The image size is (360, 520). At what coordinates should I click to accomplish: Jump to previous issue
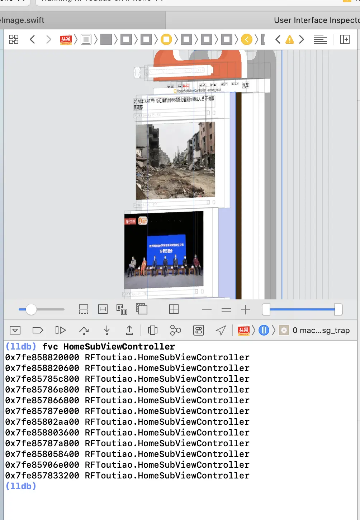(x=278, y=39)
